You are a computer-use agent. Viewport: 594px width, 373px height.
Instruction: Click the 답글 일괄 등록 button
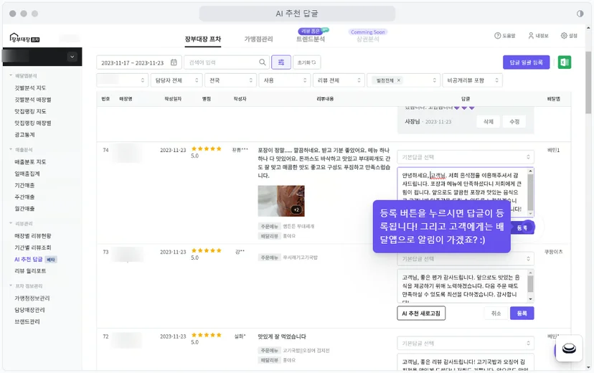[x=526, y=62]
